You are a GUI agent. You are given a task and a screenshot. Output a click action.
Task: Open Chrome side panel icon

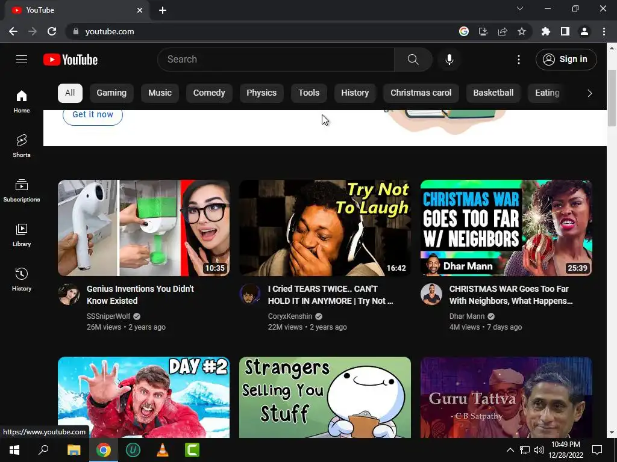565,31
